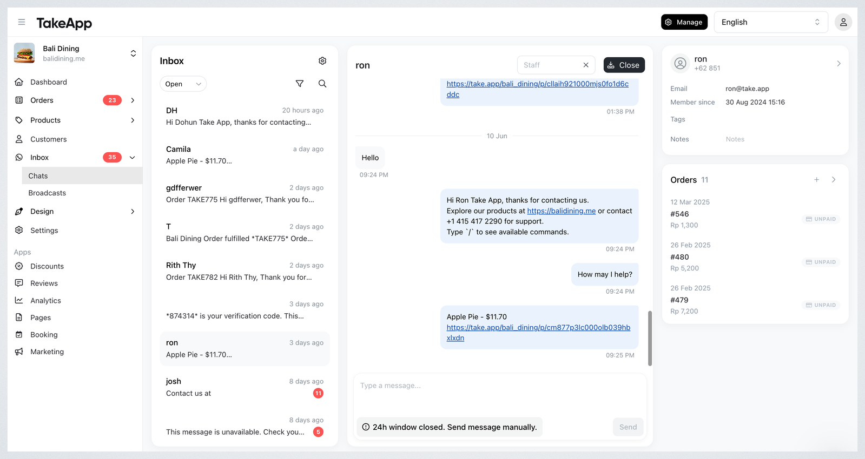
Task: Click in the Type a message field
Action: pos(500,393)
